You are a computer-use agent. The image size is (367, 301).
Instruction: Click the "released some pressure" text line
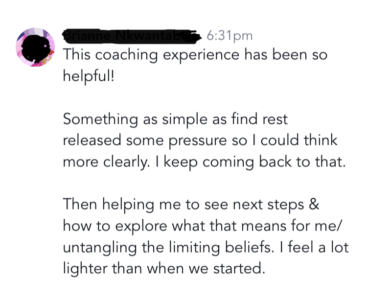200,141
